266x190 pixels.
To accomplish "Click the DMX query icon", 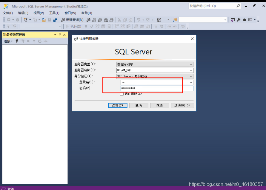I will (100, 20).
